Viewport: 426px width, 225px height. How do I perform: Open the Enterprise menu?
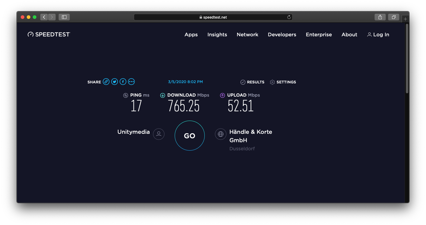319,34
